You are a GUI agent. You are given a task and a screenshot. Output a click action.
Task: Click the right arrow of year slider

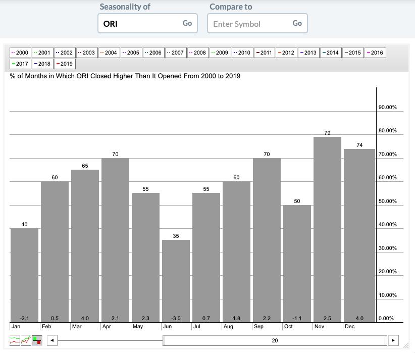(393, 340)
